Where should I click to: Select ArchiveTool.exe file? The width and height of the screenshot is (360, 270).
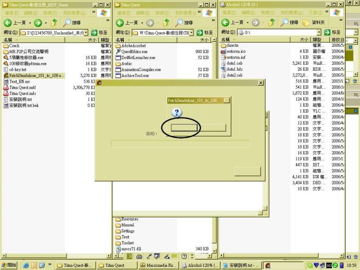click(x=132, y=76)
